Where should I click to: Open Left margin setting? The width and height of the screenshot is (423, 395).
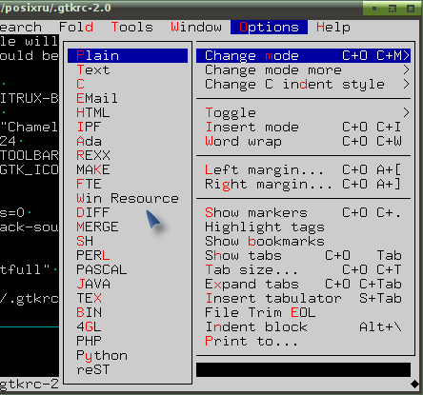(303, 169)
